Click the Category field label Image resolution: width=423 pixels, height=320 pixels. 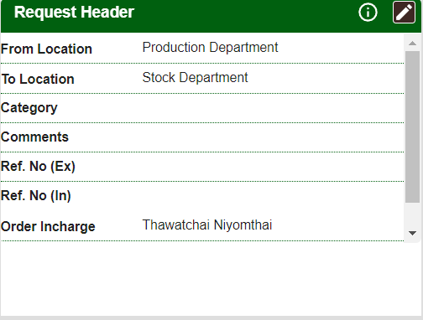click(29, 108)
